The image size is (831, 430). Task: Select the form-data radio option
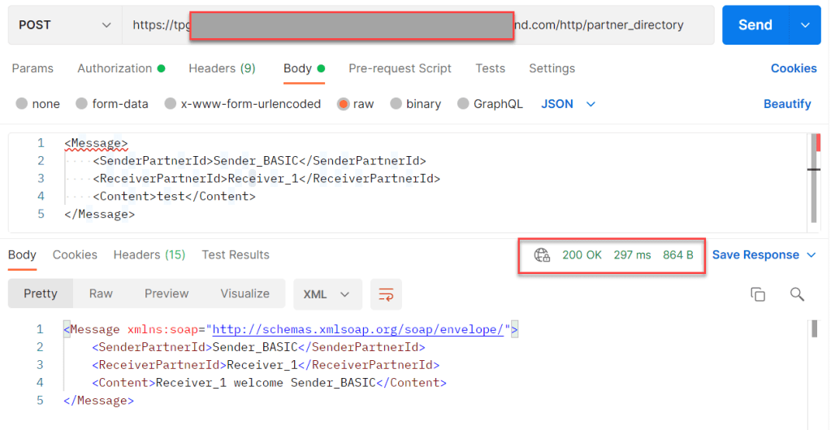point(81,104)
